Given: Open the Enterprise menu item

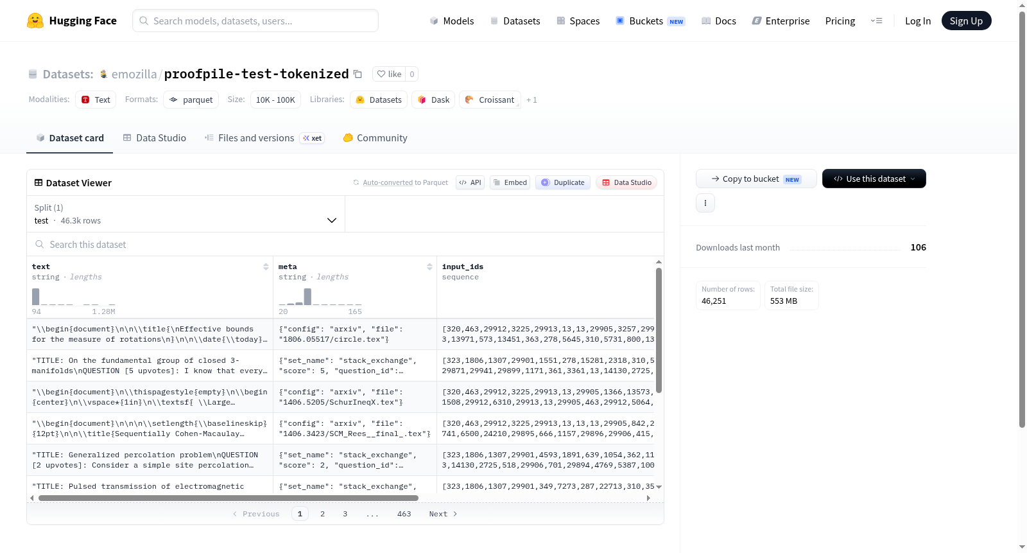Looking at the screenshot, I should tap(781, 21).
